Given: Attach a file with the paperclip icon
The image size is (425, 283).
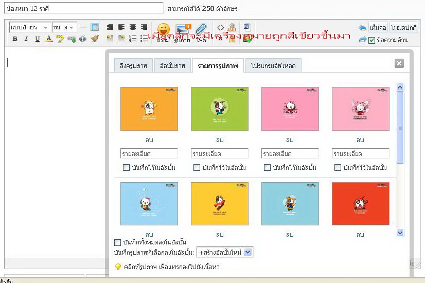Looking at the screenshot, I should [x=201, y=33].
